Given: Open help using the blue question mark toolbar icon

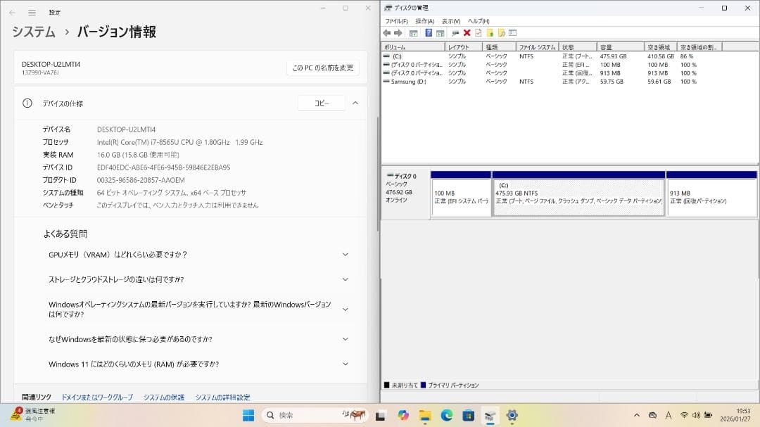Looking at the screenshot, I should 427,32.
